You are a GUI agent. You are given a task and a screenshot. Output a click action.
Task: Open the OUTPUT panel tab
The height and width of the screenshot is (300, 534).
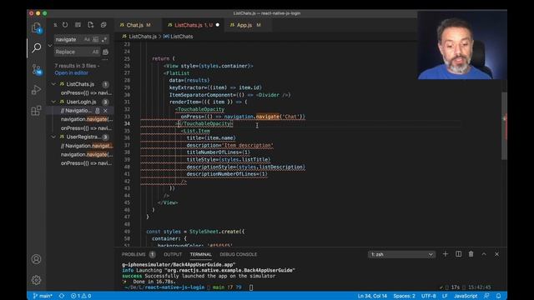pos(173,254)
